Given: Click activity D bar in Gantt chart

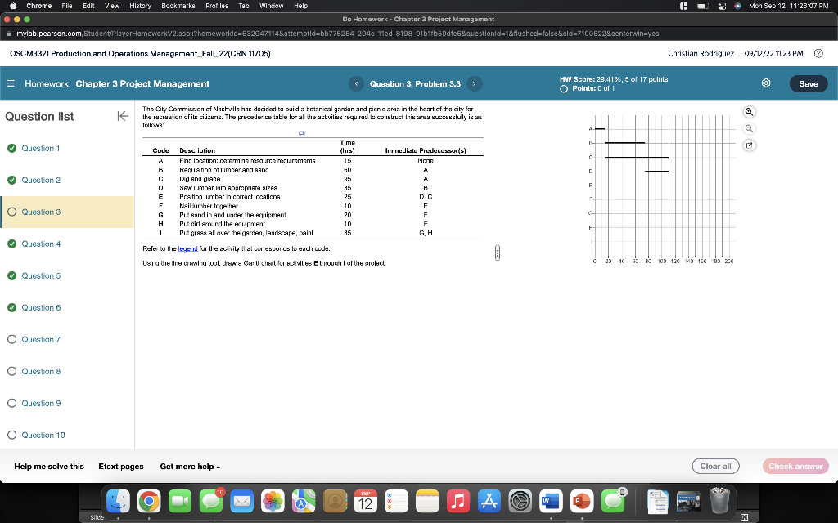Looking at the screenshot, I should pyautogui.click(x=657, y=172).
